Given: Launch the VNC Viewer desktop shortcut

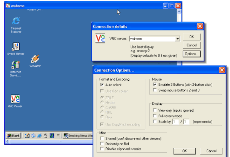Looking at the screenshot, I should pos(15,101).
